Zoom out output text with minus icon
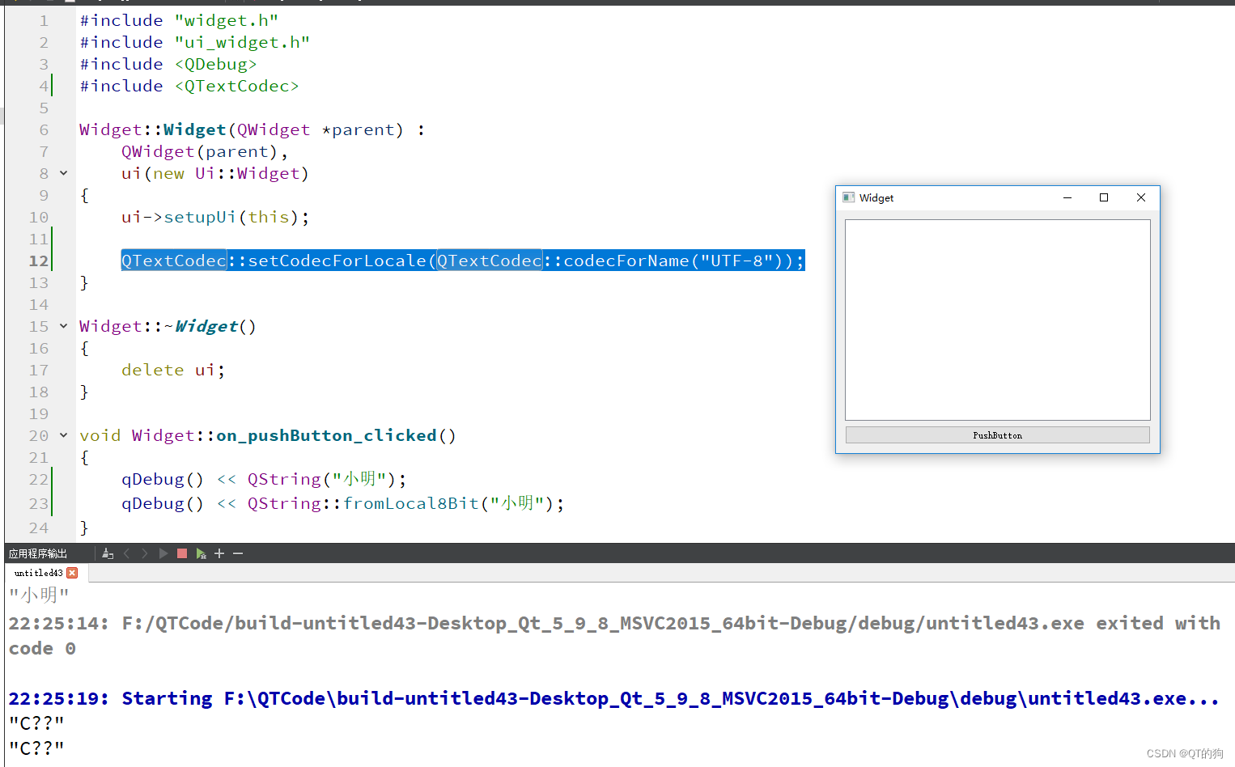The image size is (1235, 767). [238, 553]
